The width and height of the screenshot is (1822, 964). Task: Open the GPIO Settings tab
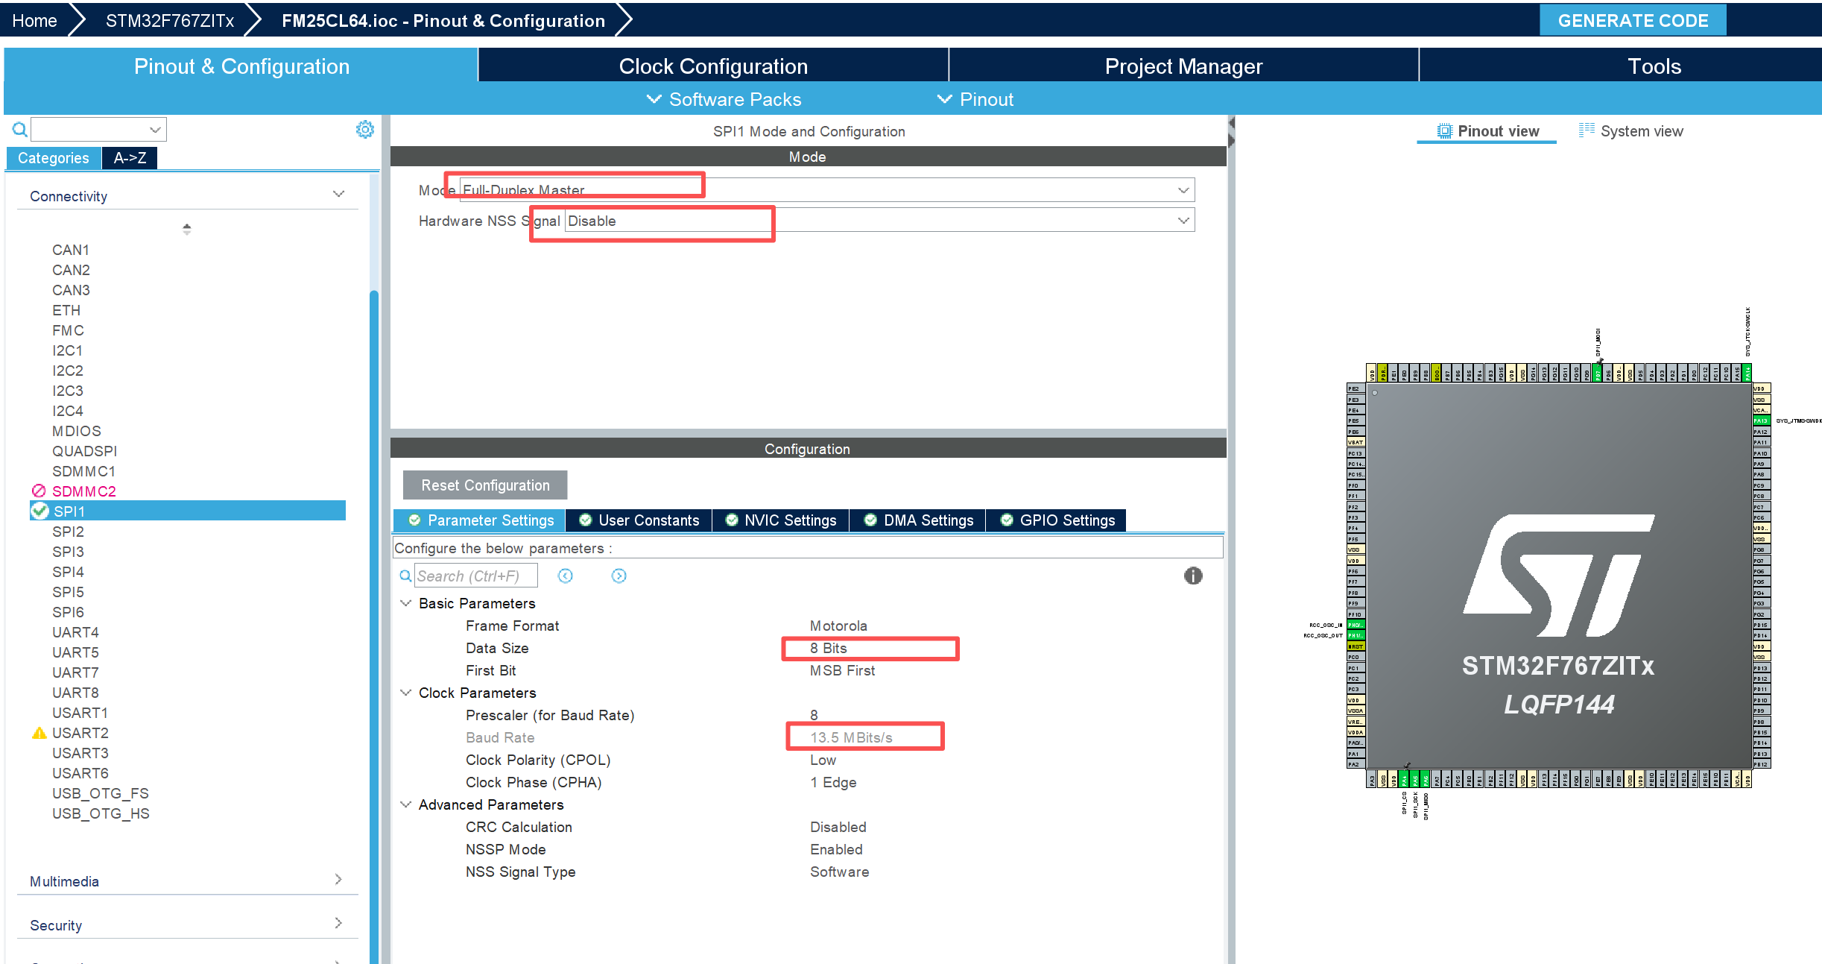coord(1057,520)
